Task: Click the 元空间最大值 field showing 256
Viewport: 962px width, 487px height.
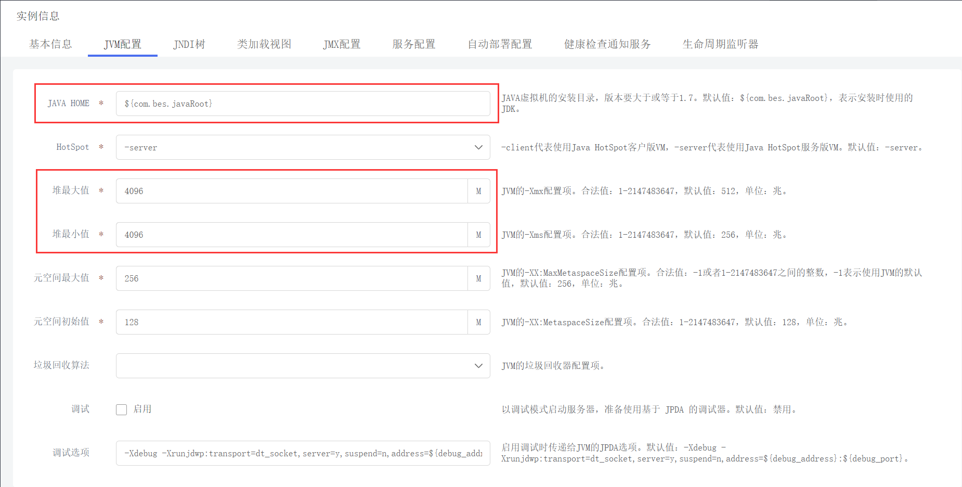Action: pos(291,278)
